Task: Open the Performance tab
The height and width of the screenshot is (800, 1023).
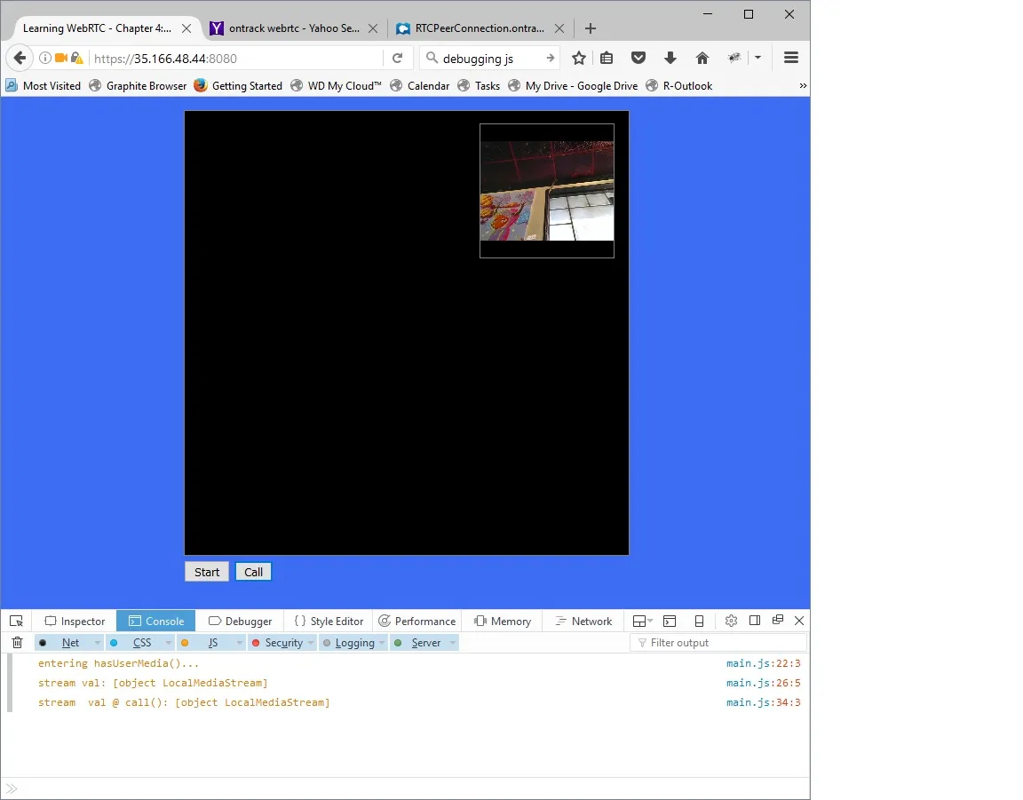Action: tap(417, 622)
